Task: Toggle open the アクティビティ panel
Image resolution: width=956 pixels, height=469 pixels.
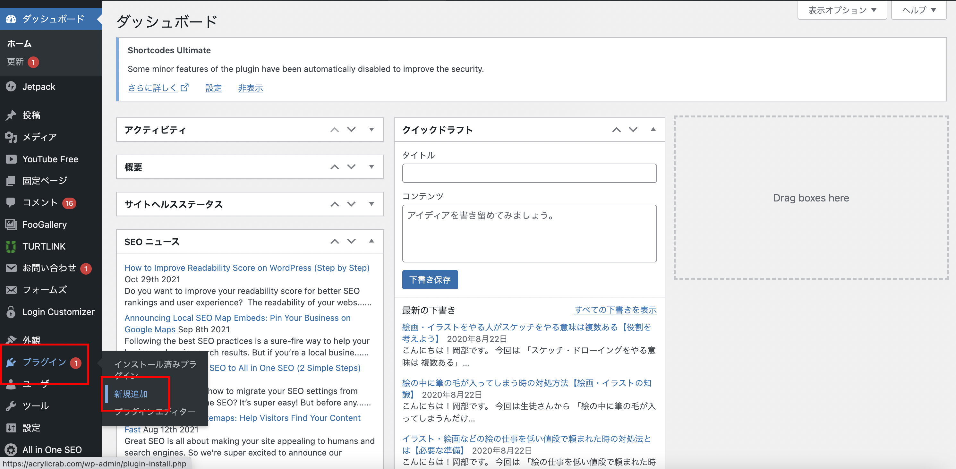Action: [371, 130]
